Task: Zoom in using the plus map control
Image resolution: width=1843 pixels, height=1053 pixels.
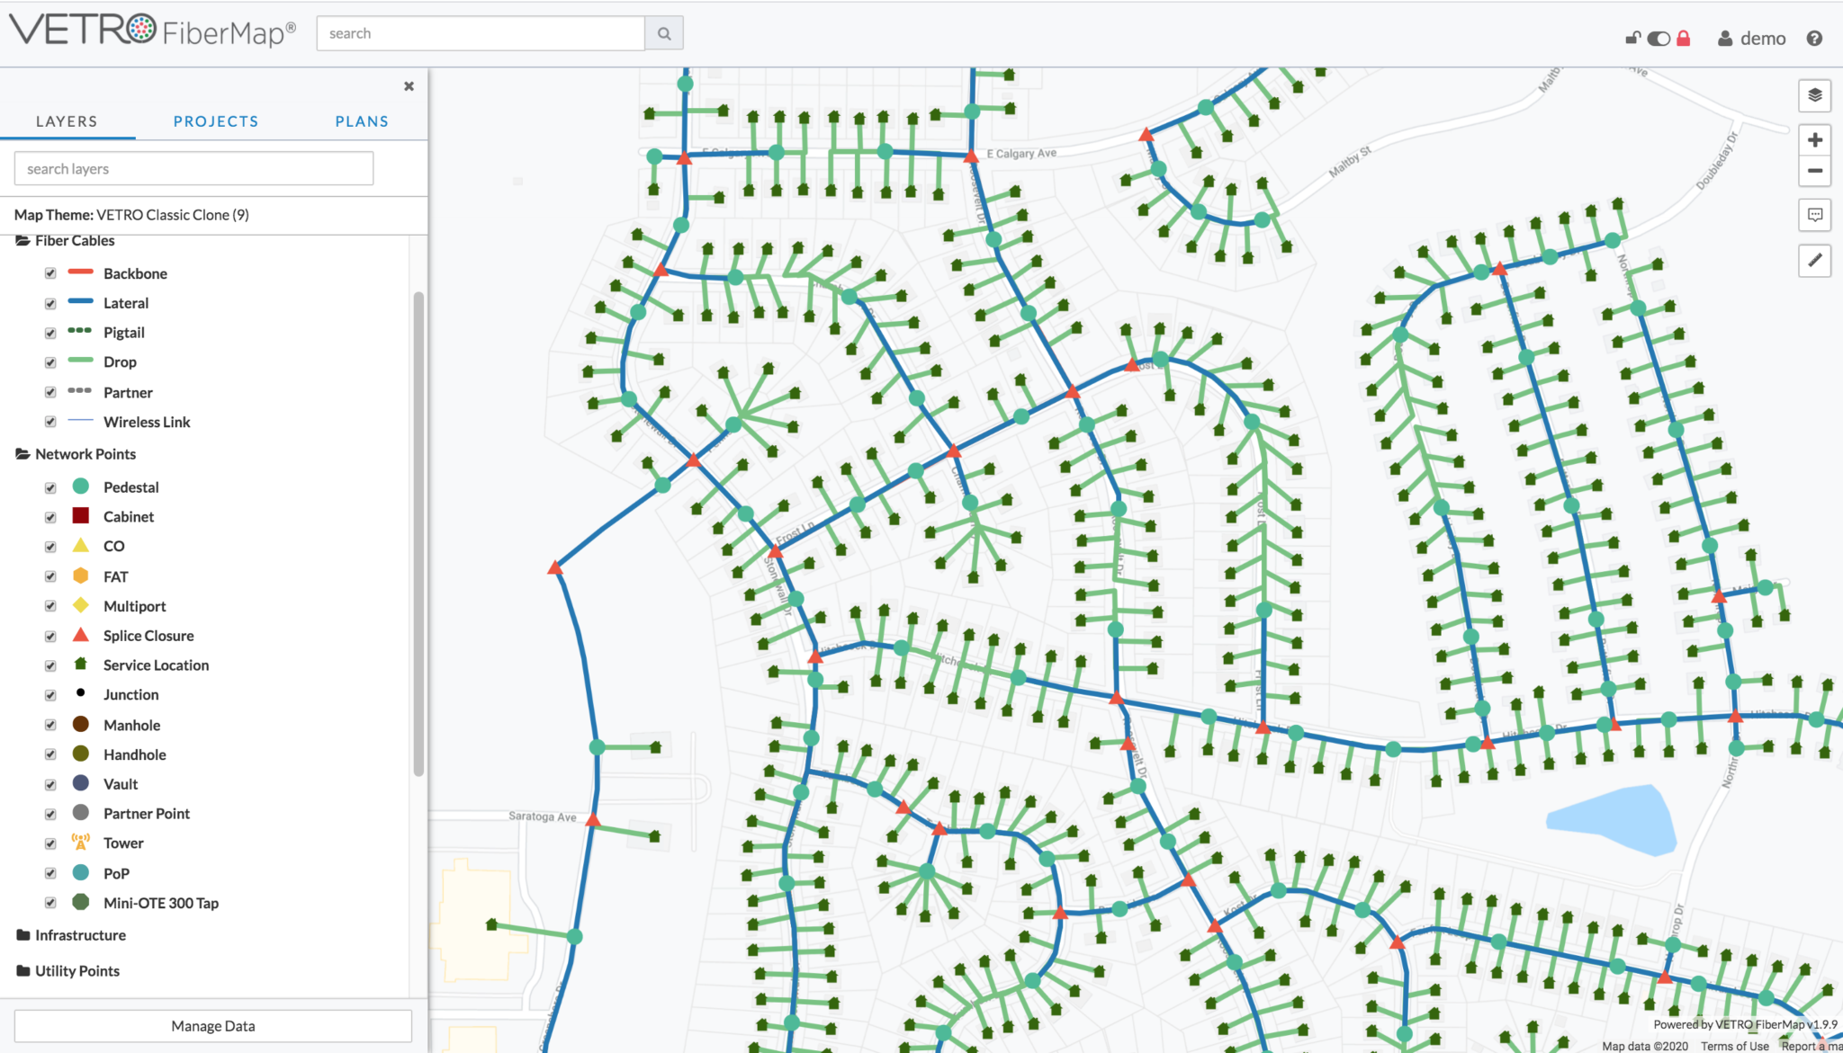Action: (x=1814, y=139)
